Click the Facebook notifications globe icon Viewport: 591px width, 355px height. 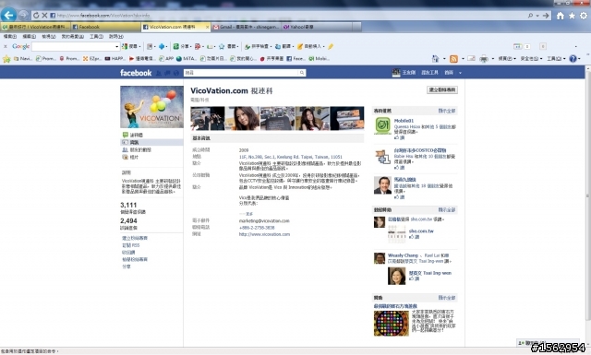pos(176,73)
